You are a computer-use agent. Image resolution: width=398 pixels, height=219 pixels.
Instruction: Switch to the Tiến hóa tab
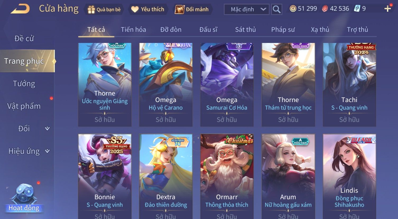pyautogui.click(x=133, y=30)
